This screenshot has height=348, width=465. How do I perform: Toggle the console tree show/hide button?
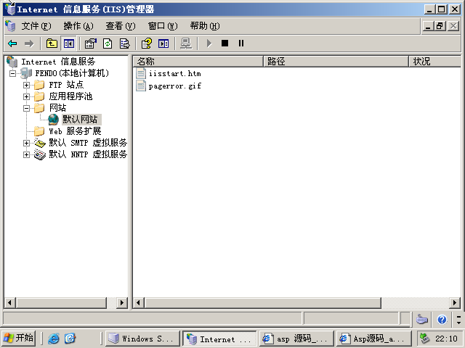click(69, 43)
